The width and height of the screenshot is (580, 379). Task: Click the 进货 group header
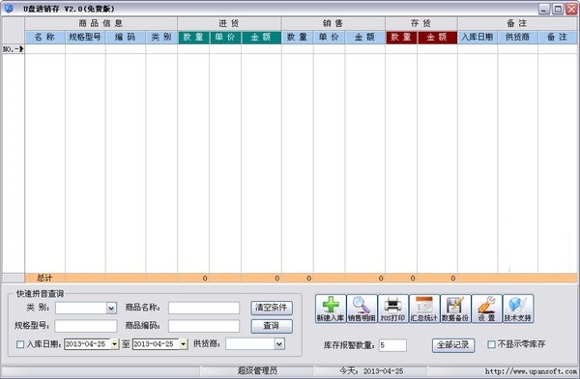coord(229,23)
